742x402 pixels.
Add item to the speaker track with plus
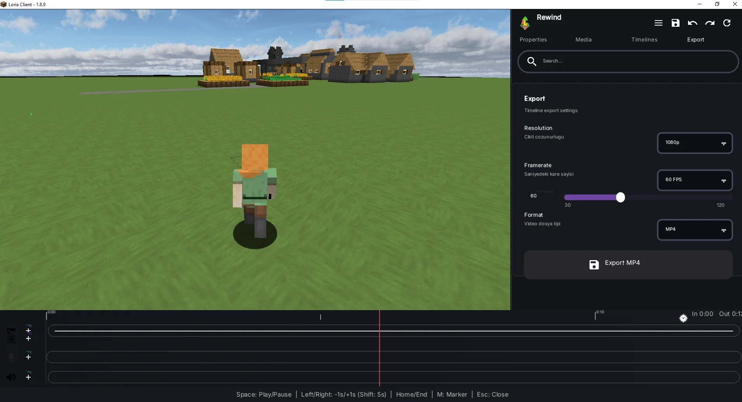click(x=28, y=377)
